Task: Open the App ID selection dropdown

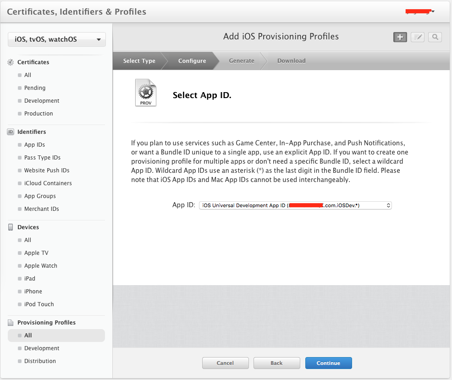Action: (295, 205)
